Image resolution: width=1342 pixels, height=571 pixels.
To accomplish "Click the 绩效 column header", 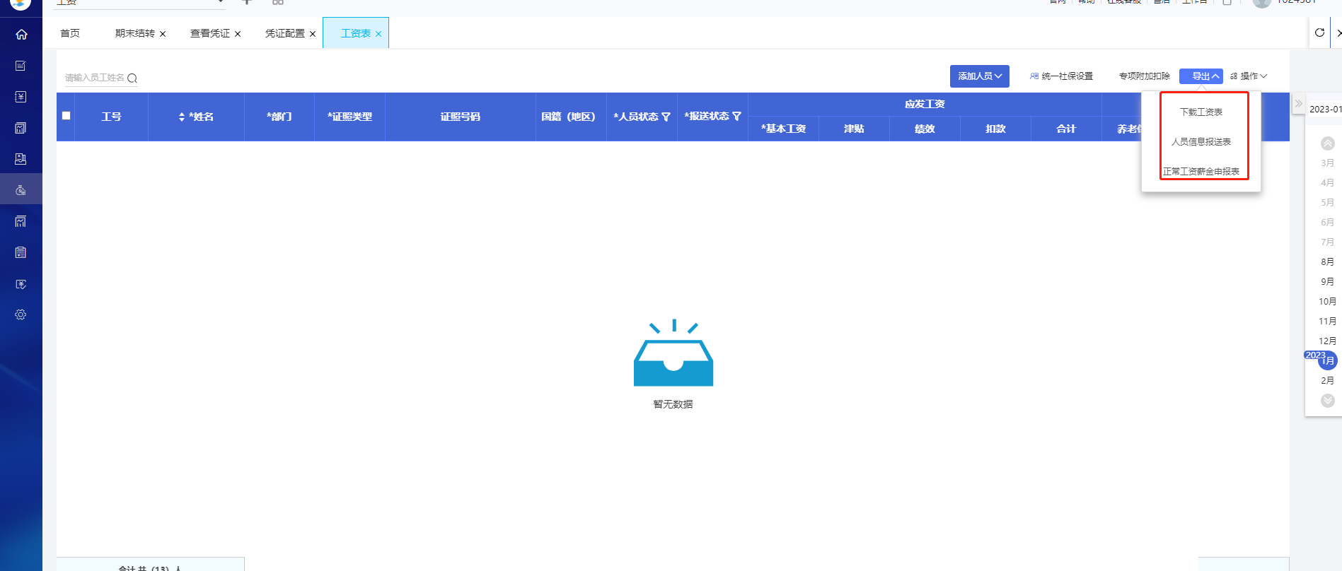I will pos(925,129).
